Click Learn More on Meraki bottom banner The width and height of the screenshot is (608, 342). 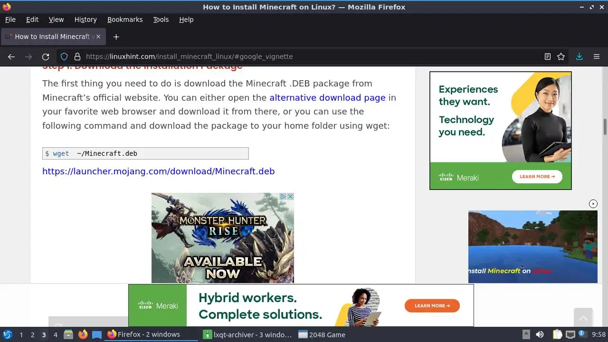click(432, 305)
